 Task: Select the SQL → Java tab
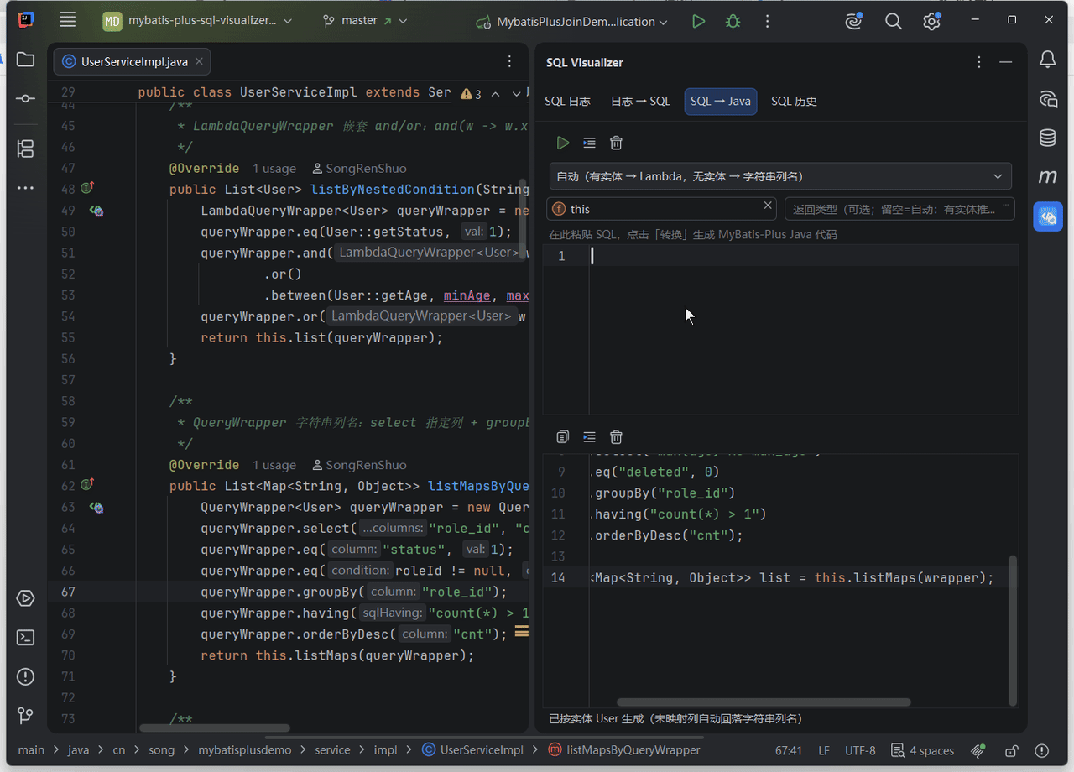721,102
